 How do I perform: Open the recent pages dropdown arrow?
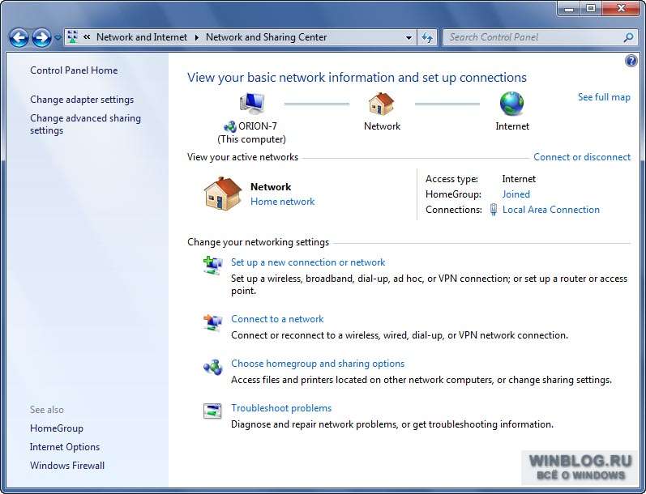[x=58, y=38]
